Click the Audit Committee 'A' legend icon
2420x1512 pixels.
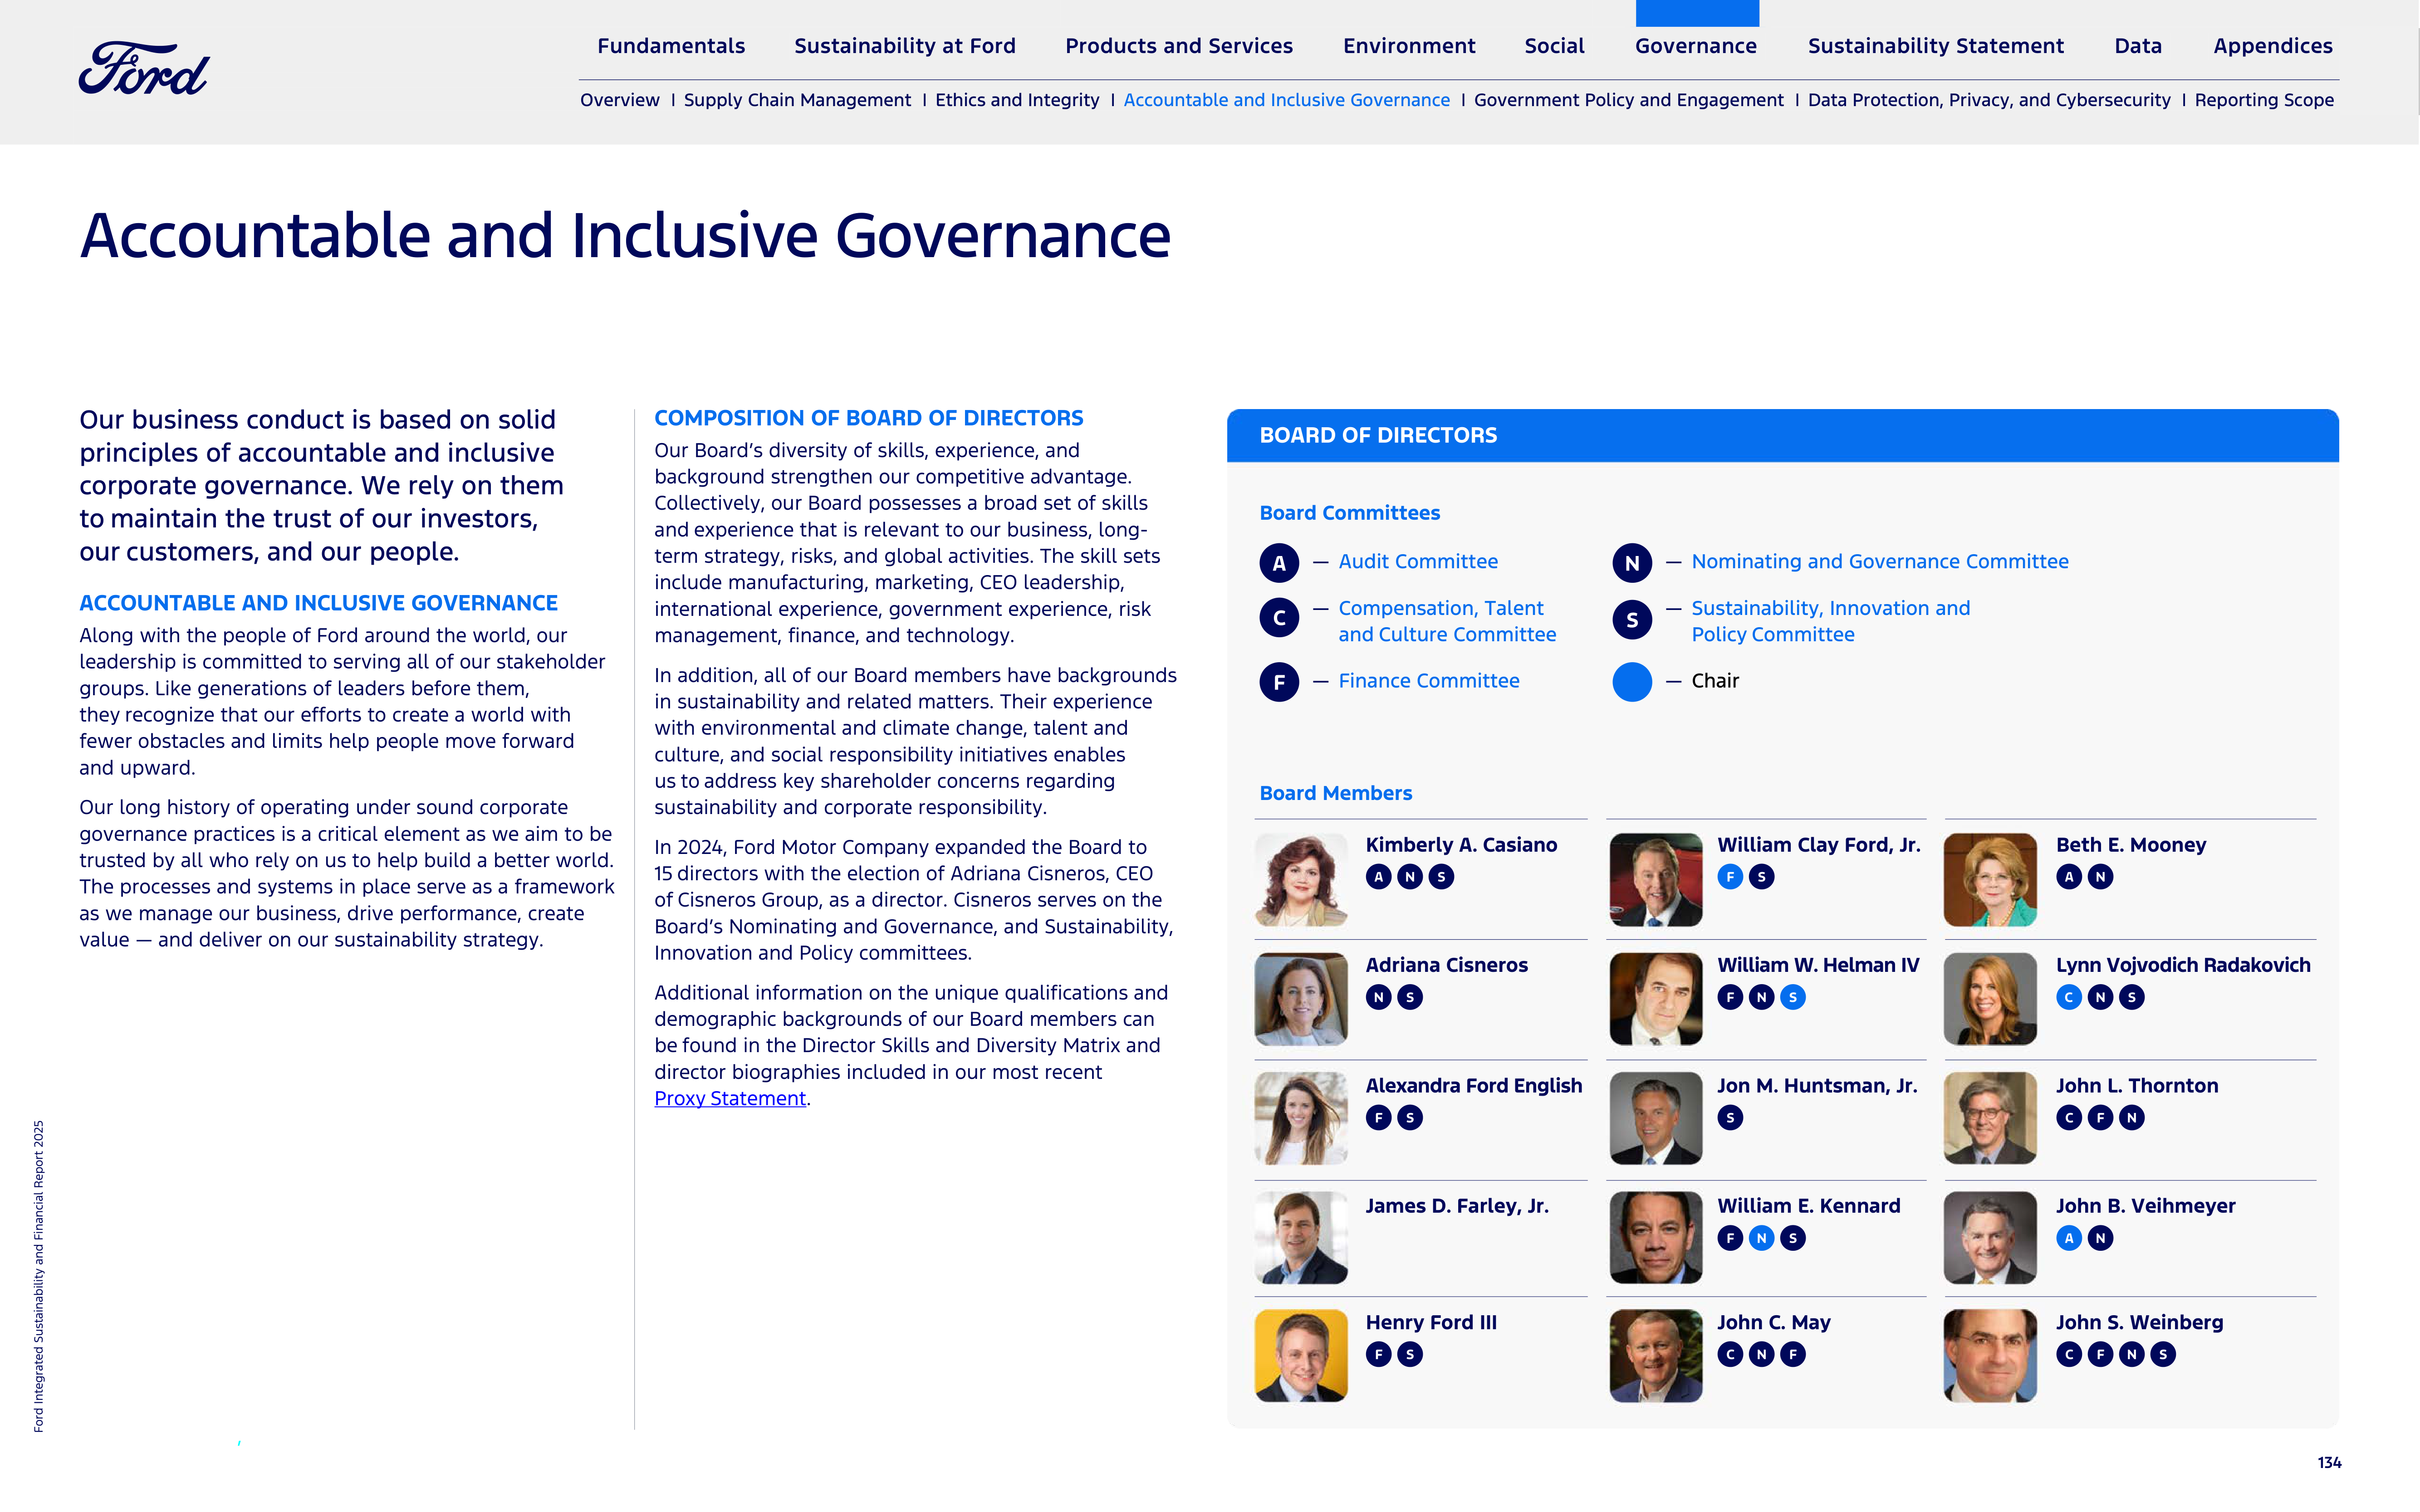click(x=1279, y=563)
